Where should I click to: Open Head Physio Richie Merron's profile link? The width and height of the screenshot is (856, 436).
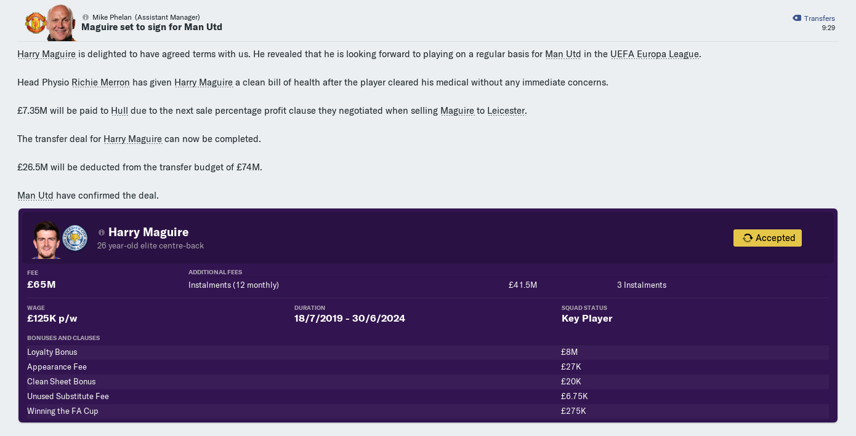(101, 82)
